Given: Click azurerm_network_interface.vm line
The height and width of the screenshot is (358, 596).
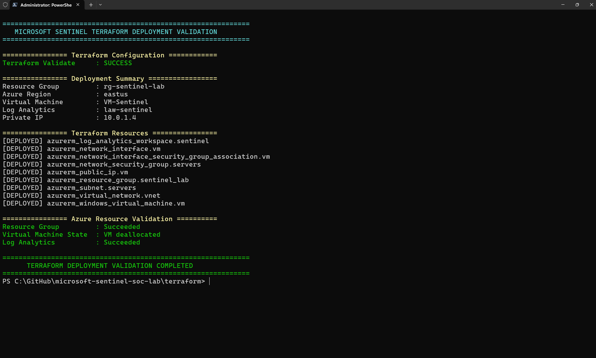Looking at the screenshot, I should 81,149.
